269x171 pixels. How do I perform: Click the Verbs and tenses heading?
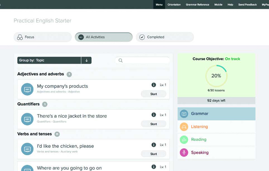click(34, 134)
